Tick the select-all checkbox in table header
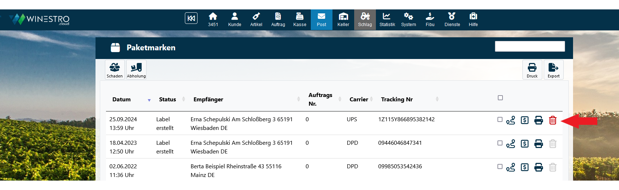 (x=500, y=98)
